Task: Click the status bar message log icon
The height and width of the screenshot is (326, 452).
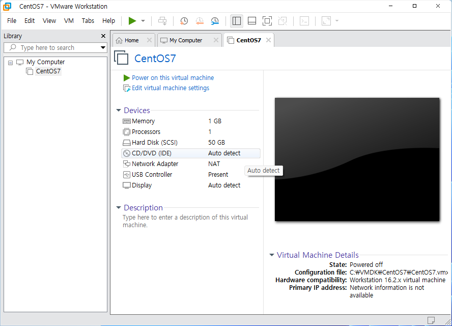Action: pos(431,320)
